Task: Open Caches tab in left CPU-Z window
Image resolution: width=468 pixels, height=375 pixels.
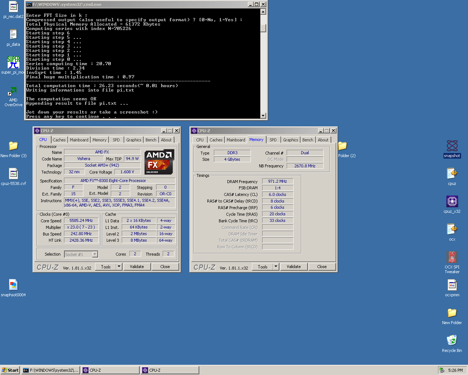Action: pyautogui.click(x=59, y=140)
